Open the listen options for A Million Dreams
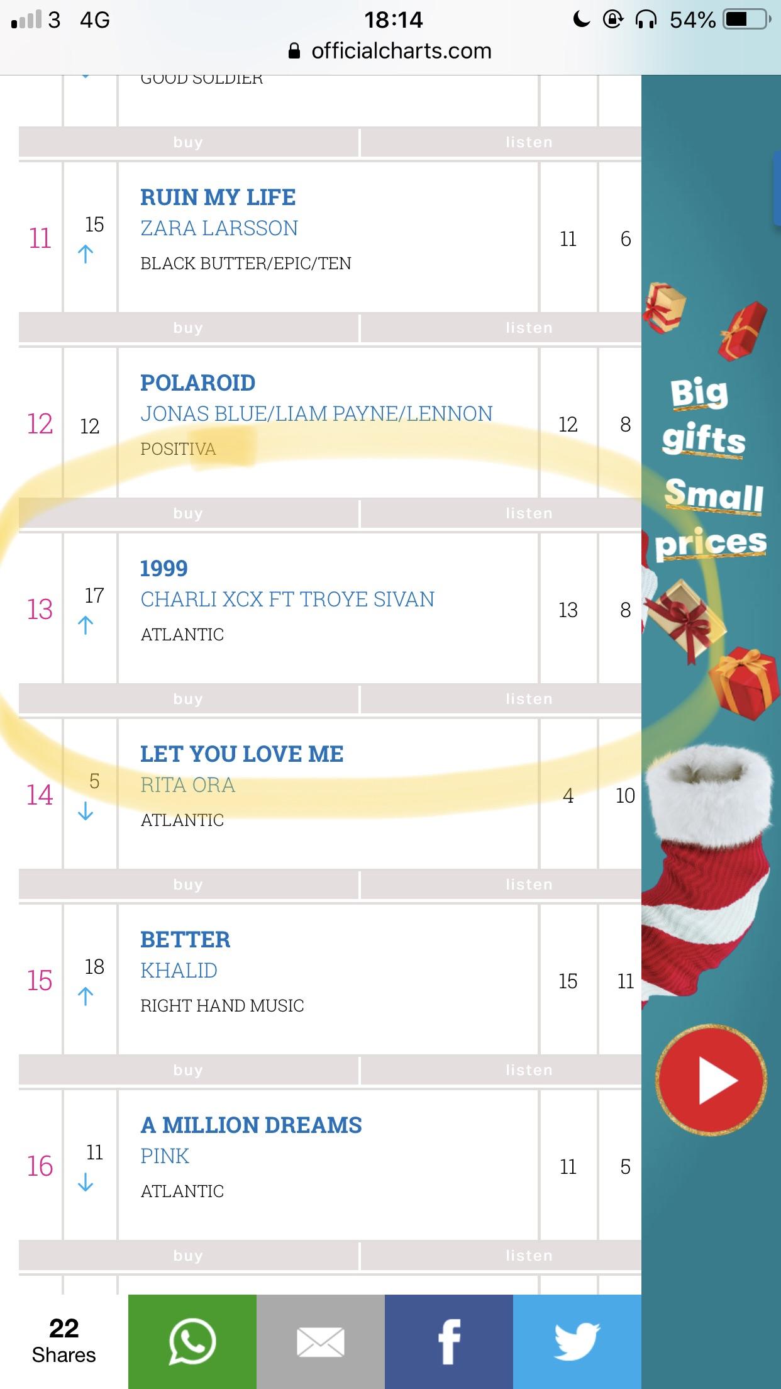 tap(528, 1255)
